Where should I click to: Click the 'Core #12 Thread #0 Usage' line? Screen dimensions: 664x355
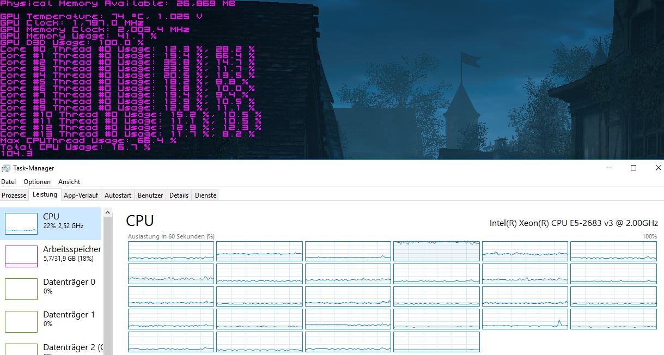pos(131,127)
